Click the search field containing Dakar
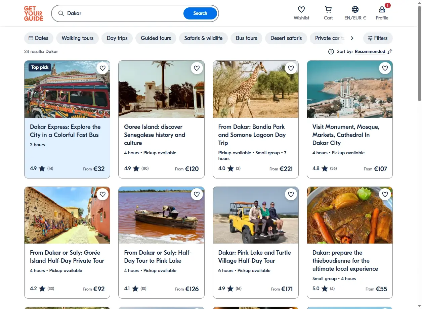This screenshot has height=309, width=422. coord(124,13)
